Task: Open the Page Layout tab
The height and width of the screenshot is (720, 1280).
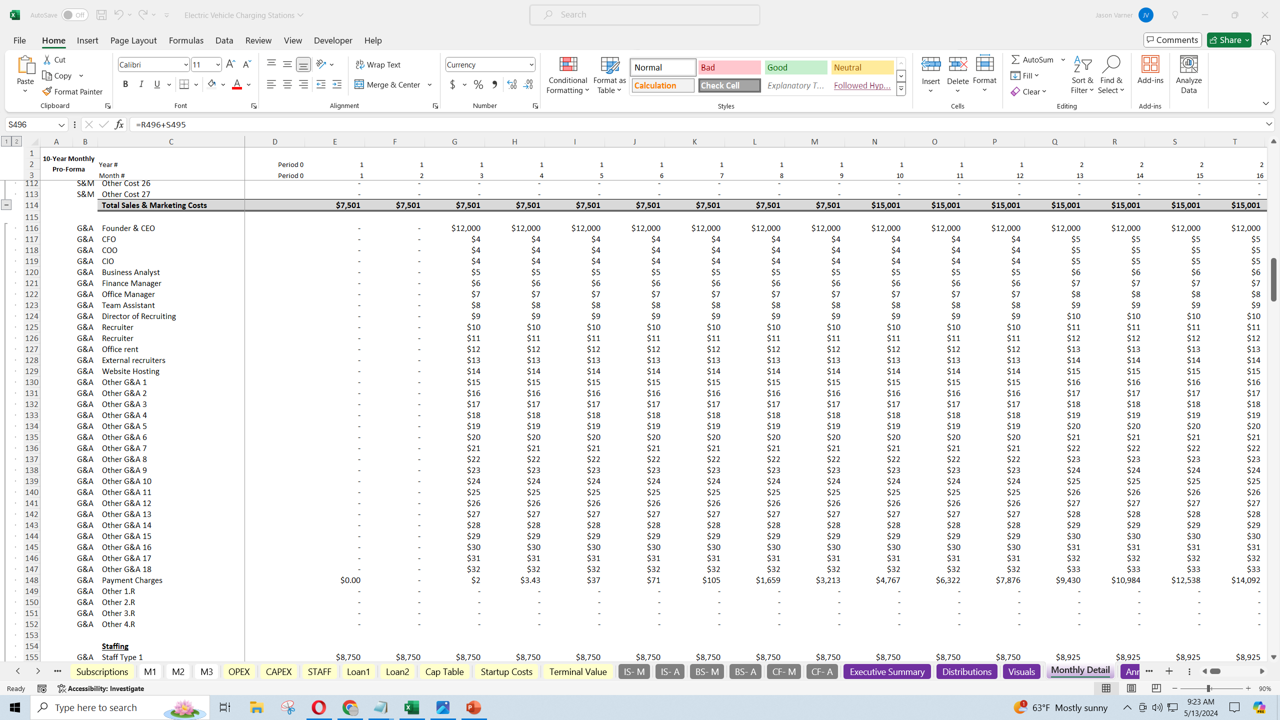Action: click(133, 40)
